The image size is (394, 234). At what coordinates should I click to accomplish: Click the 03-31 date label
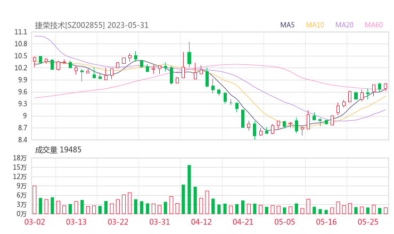160,222
